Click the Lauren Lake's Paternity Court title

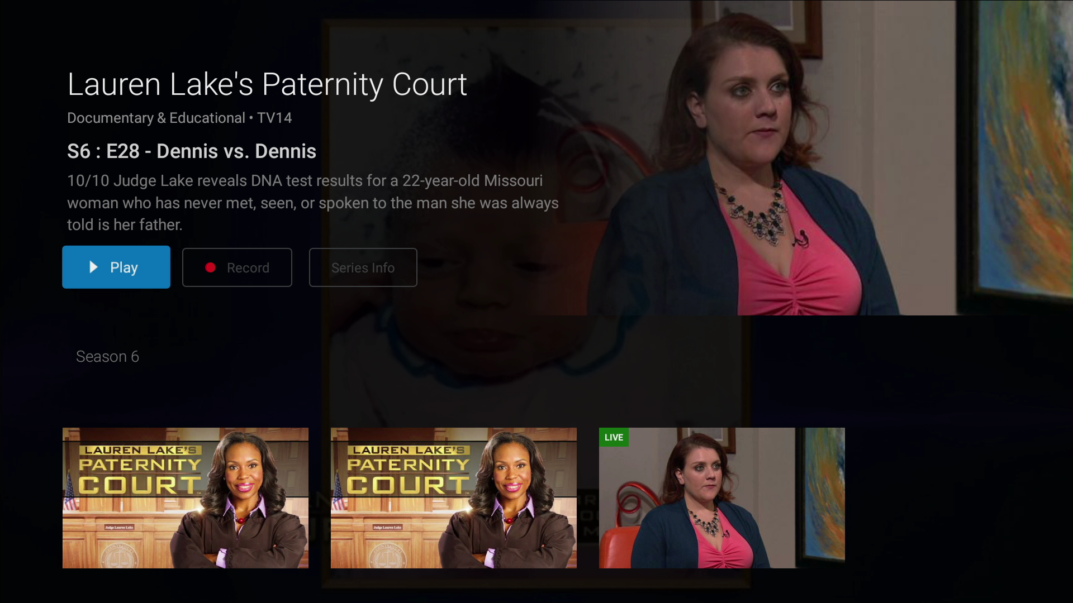click(267, 84)
